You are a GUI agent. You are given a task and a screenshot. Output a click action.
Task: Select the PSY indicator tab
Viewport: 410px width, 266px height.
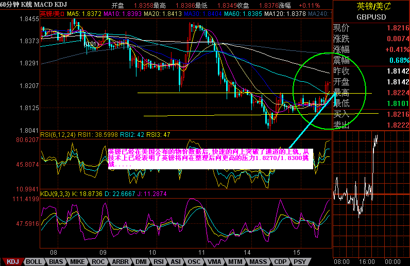click(x=300, y=261)
